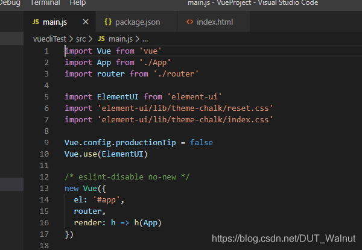Click the '#app' string on line 14
Viewport: 362px width, 250px height.
pos(106,200)
